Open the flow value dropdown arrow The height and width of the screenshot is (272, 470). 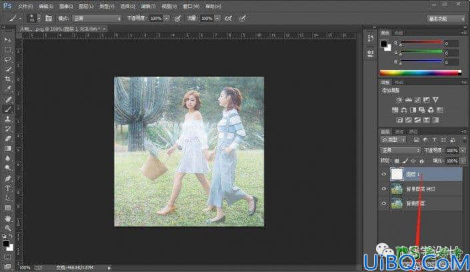217,19
